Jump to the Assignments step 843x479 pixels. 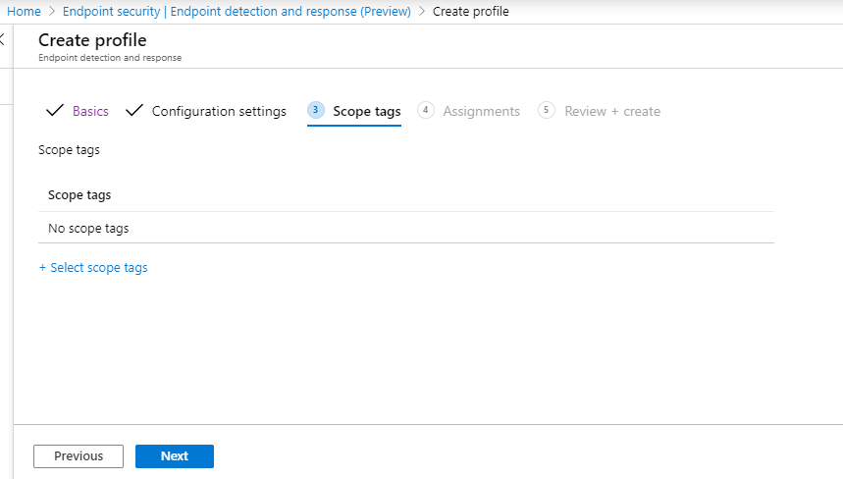[x=481, y=112]
